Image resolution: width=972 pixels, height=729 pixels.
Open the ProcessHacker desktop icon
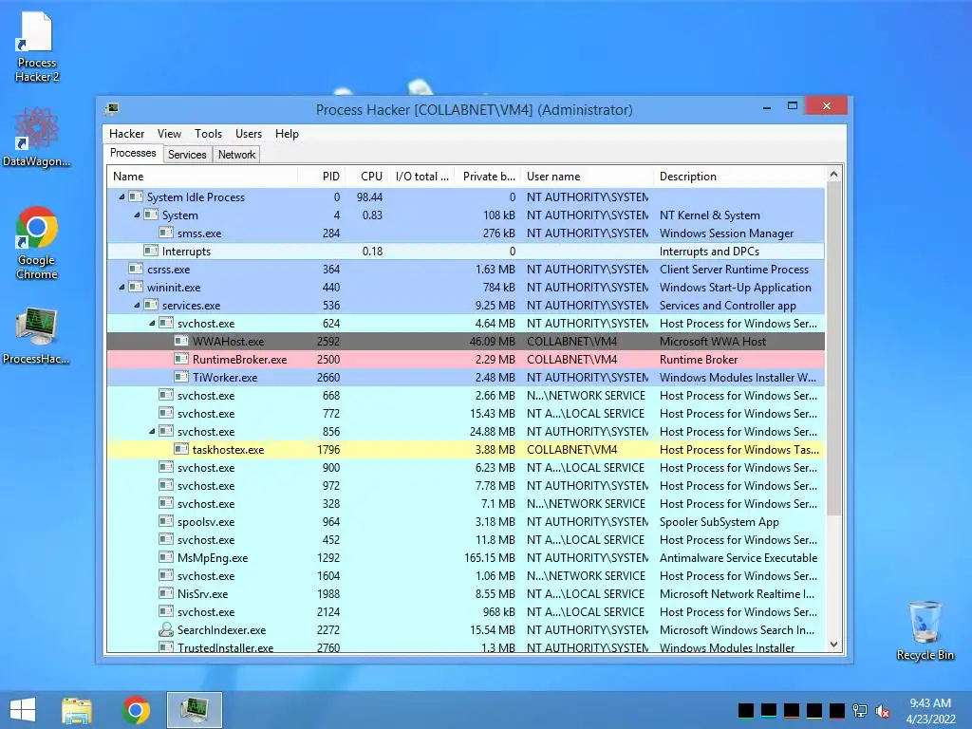[x=37, y=335]
